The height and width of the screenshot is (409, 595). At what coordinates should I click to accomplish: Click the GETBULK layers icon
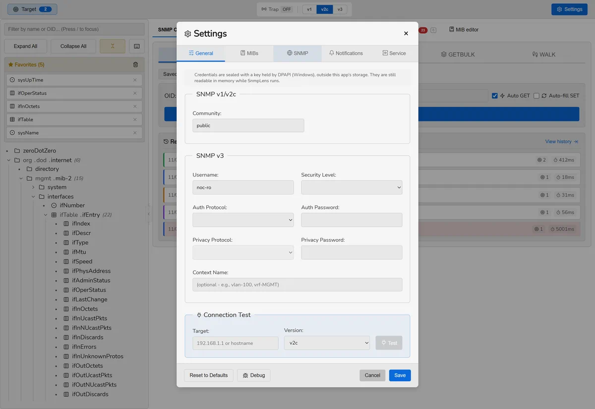(444, 54)
